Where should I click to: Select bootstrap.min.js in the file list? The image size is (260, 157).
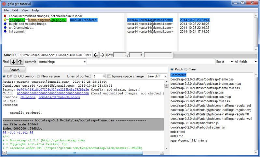pos(198,127)
